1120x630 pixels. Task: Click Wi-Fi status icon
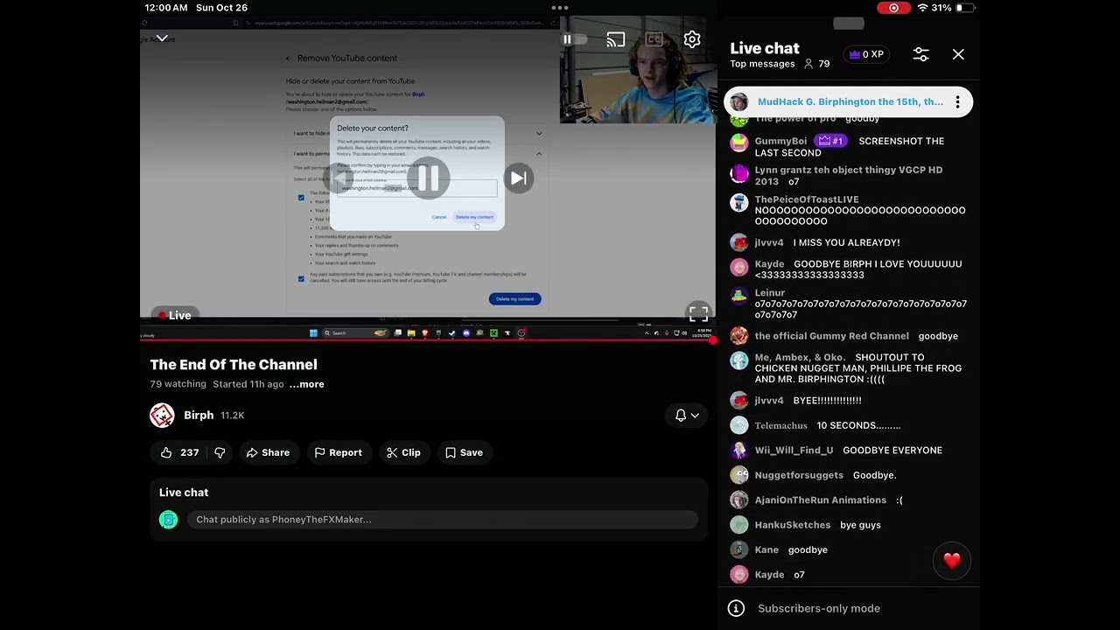point(922,8)
